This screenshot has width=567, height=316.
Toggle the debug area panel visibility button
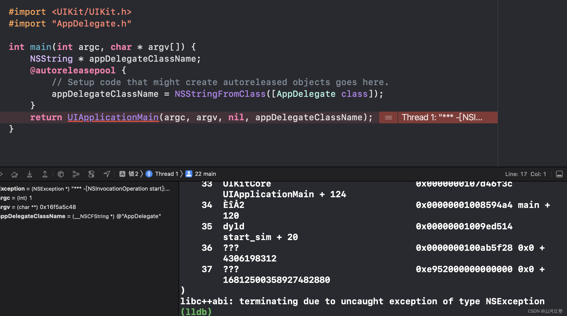(559, 174)
